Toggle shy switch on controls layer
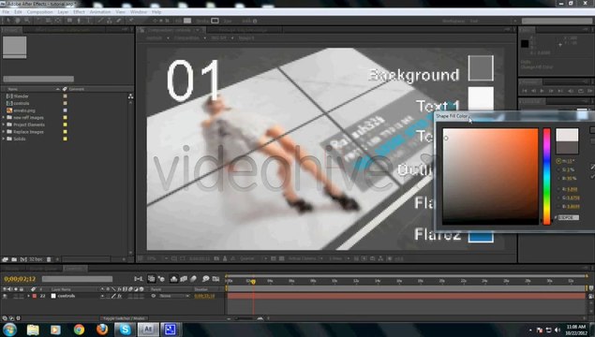 pyautogui.click(x=102, y=296)
